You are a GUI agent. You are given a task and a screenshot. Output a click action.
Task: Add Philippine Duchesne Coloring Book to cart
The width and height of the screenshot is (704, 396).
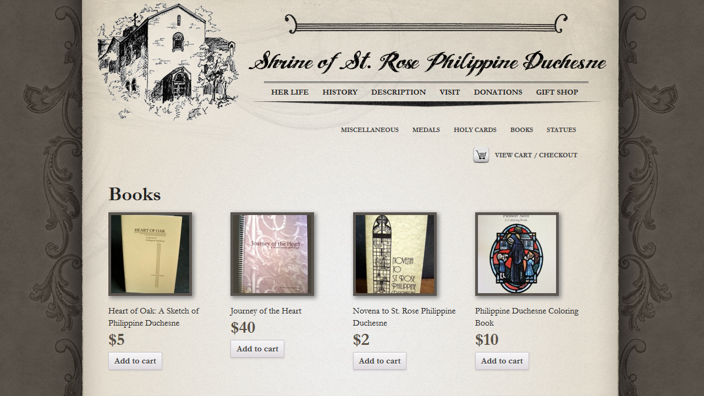[x=502, y=361]
